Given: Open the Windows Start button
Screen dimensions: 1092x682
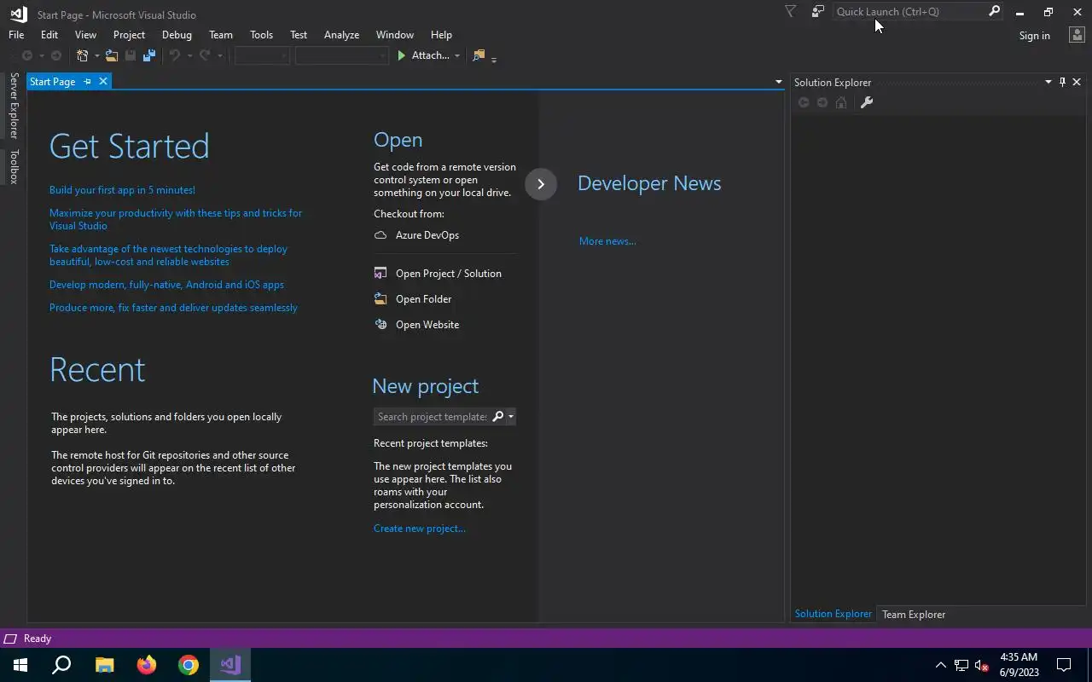Looking at the screenshot, I should click(20, 664).
